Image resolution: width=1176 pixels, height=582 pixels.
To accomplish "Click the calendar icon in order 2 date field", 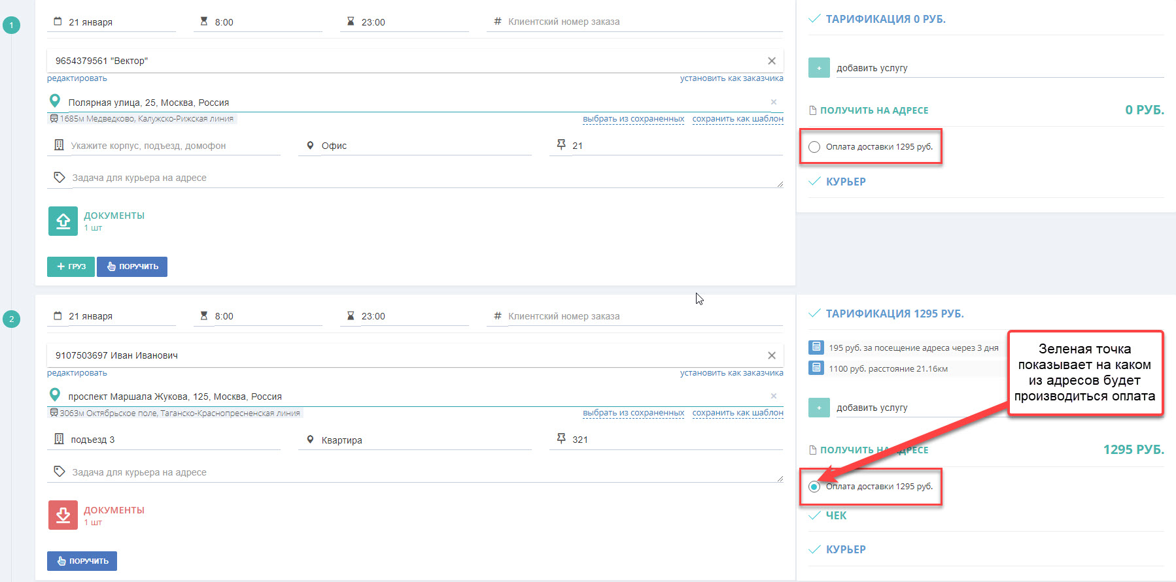I will (x=58, y=316).
